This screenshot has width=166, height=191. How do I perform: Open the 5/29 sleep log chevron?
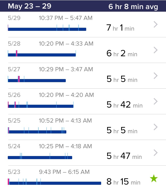click(x=156, y=25)
